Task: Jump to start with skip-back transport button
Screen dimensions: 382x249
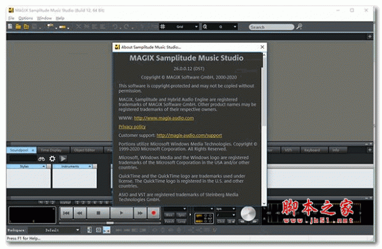Action: click(x=66, y=213)
